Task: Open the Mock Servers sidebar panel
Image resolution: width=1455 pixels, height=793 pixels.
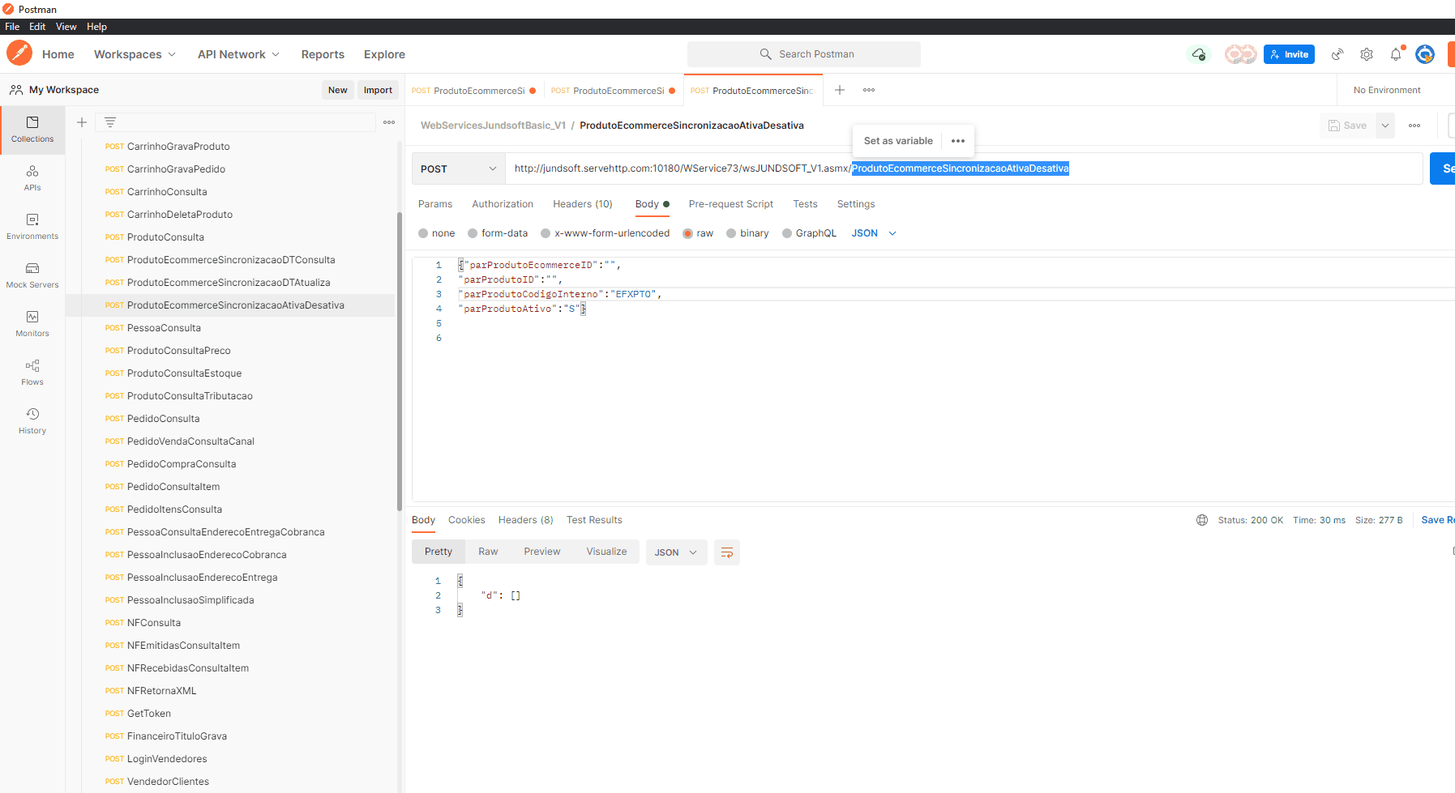Action: [32, 275]
